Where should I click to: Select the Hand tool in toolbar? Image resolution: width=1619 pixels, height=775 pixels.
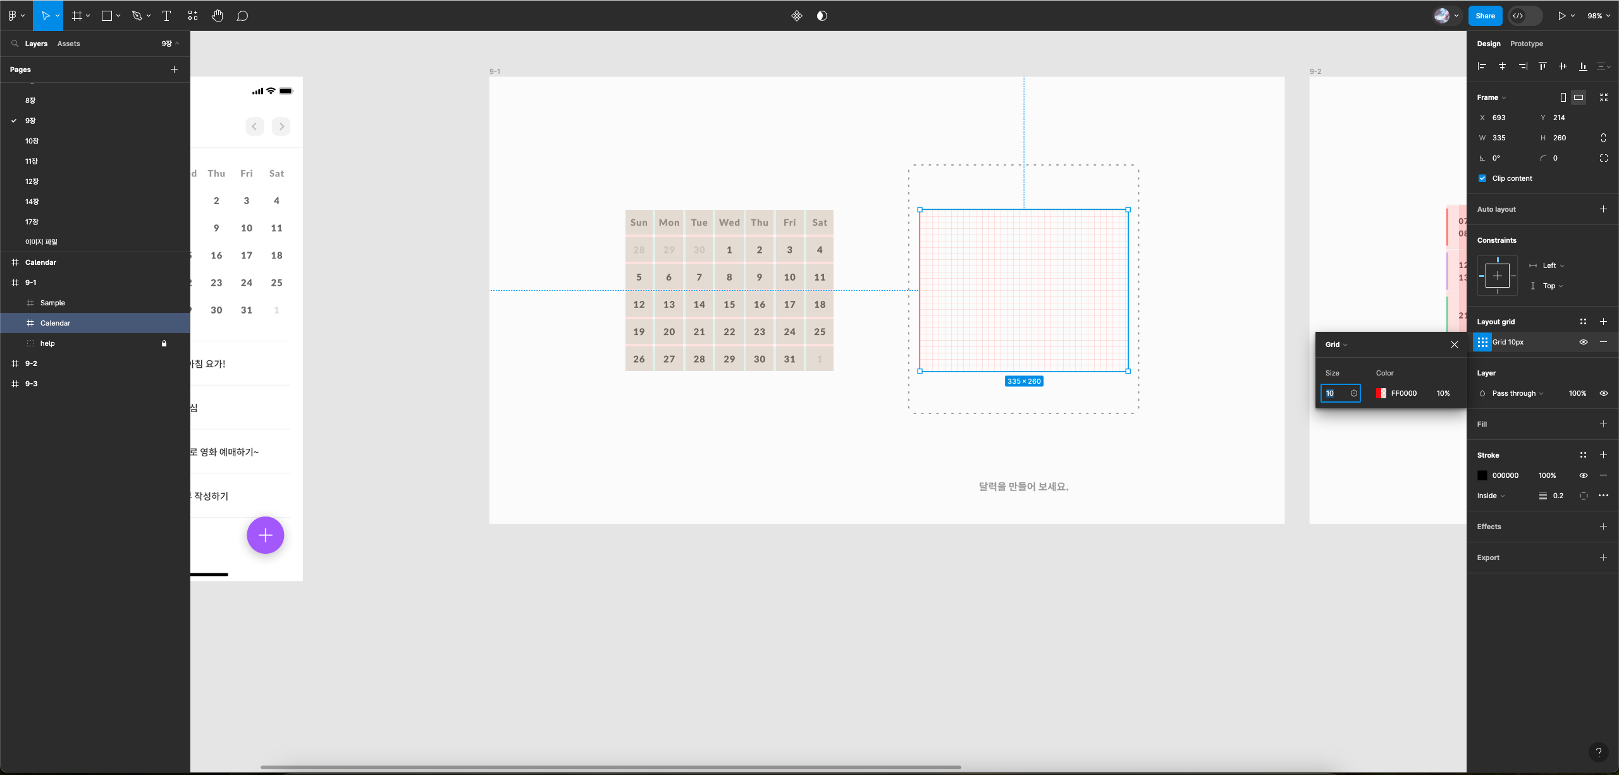tap(217, 16)
